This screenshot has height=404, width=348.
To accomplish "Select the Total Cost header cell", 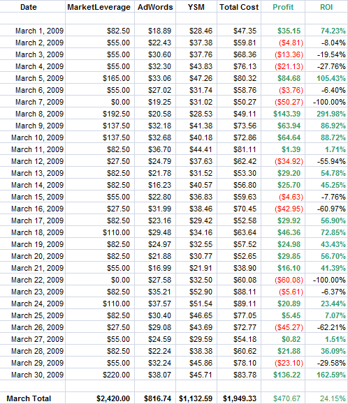I will tap(239, 7).
